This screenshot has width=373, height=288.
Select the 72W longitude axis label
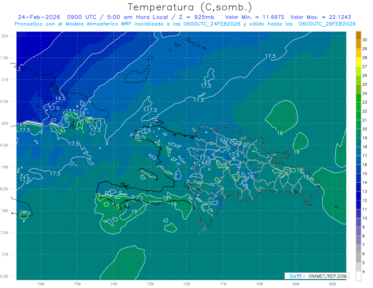click(186, 284)
